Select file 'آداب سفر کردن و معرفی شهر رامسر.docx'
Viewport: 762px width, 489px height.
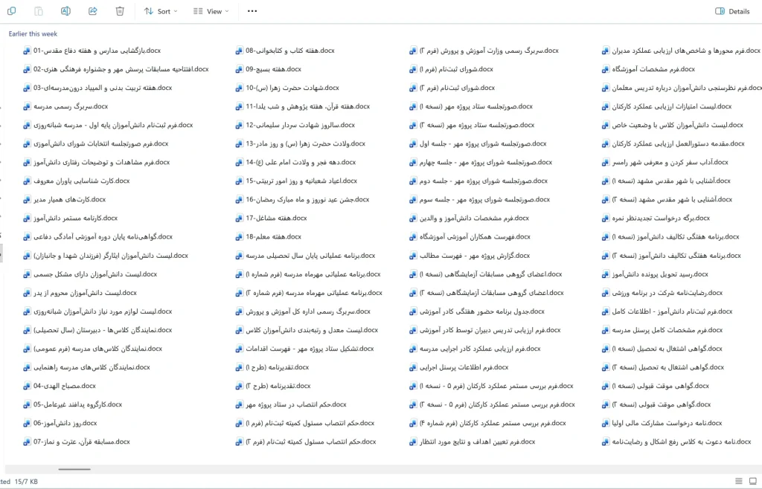pos(665,163)
